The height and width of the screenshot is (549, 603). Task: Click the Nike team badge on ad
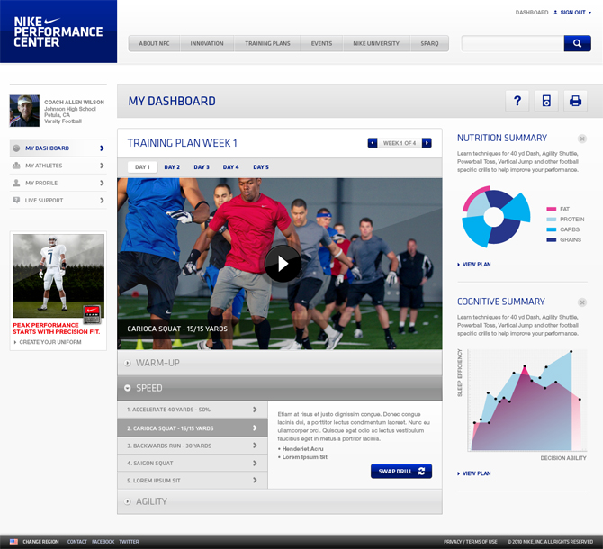point(93,314)
